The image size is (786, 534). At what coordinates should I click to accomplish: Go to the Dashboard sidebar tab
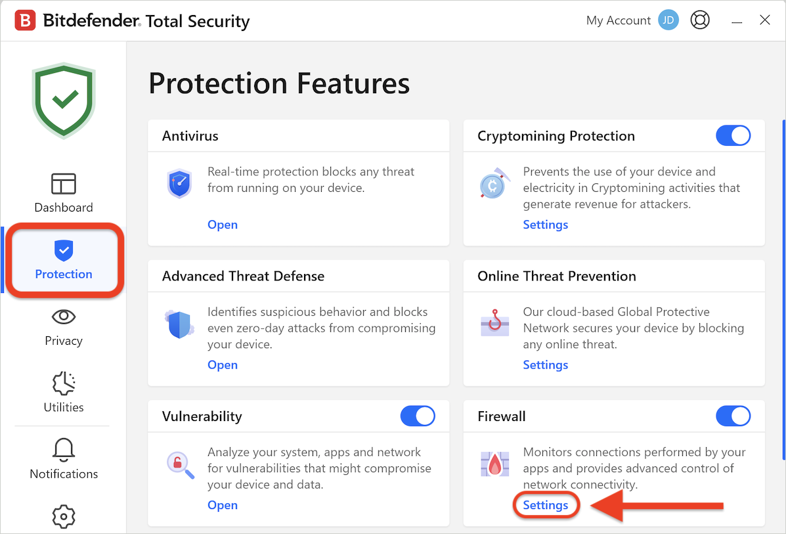(64, 193)
